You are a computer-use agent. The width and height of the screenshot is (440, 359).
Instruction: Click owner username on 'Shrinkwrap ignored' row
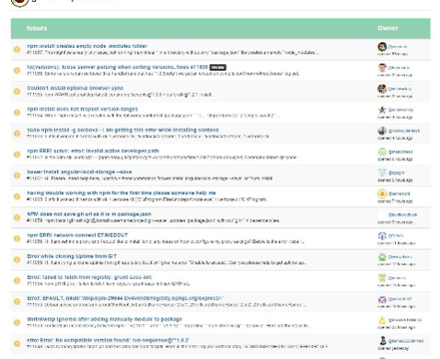point(405,319)
